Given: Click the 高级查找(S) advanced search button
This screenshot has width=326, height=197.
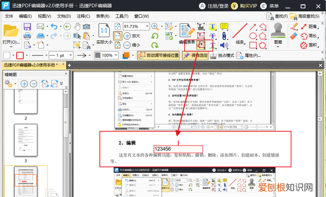Looking at the screenshot, I should [x=305, y=16].
